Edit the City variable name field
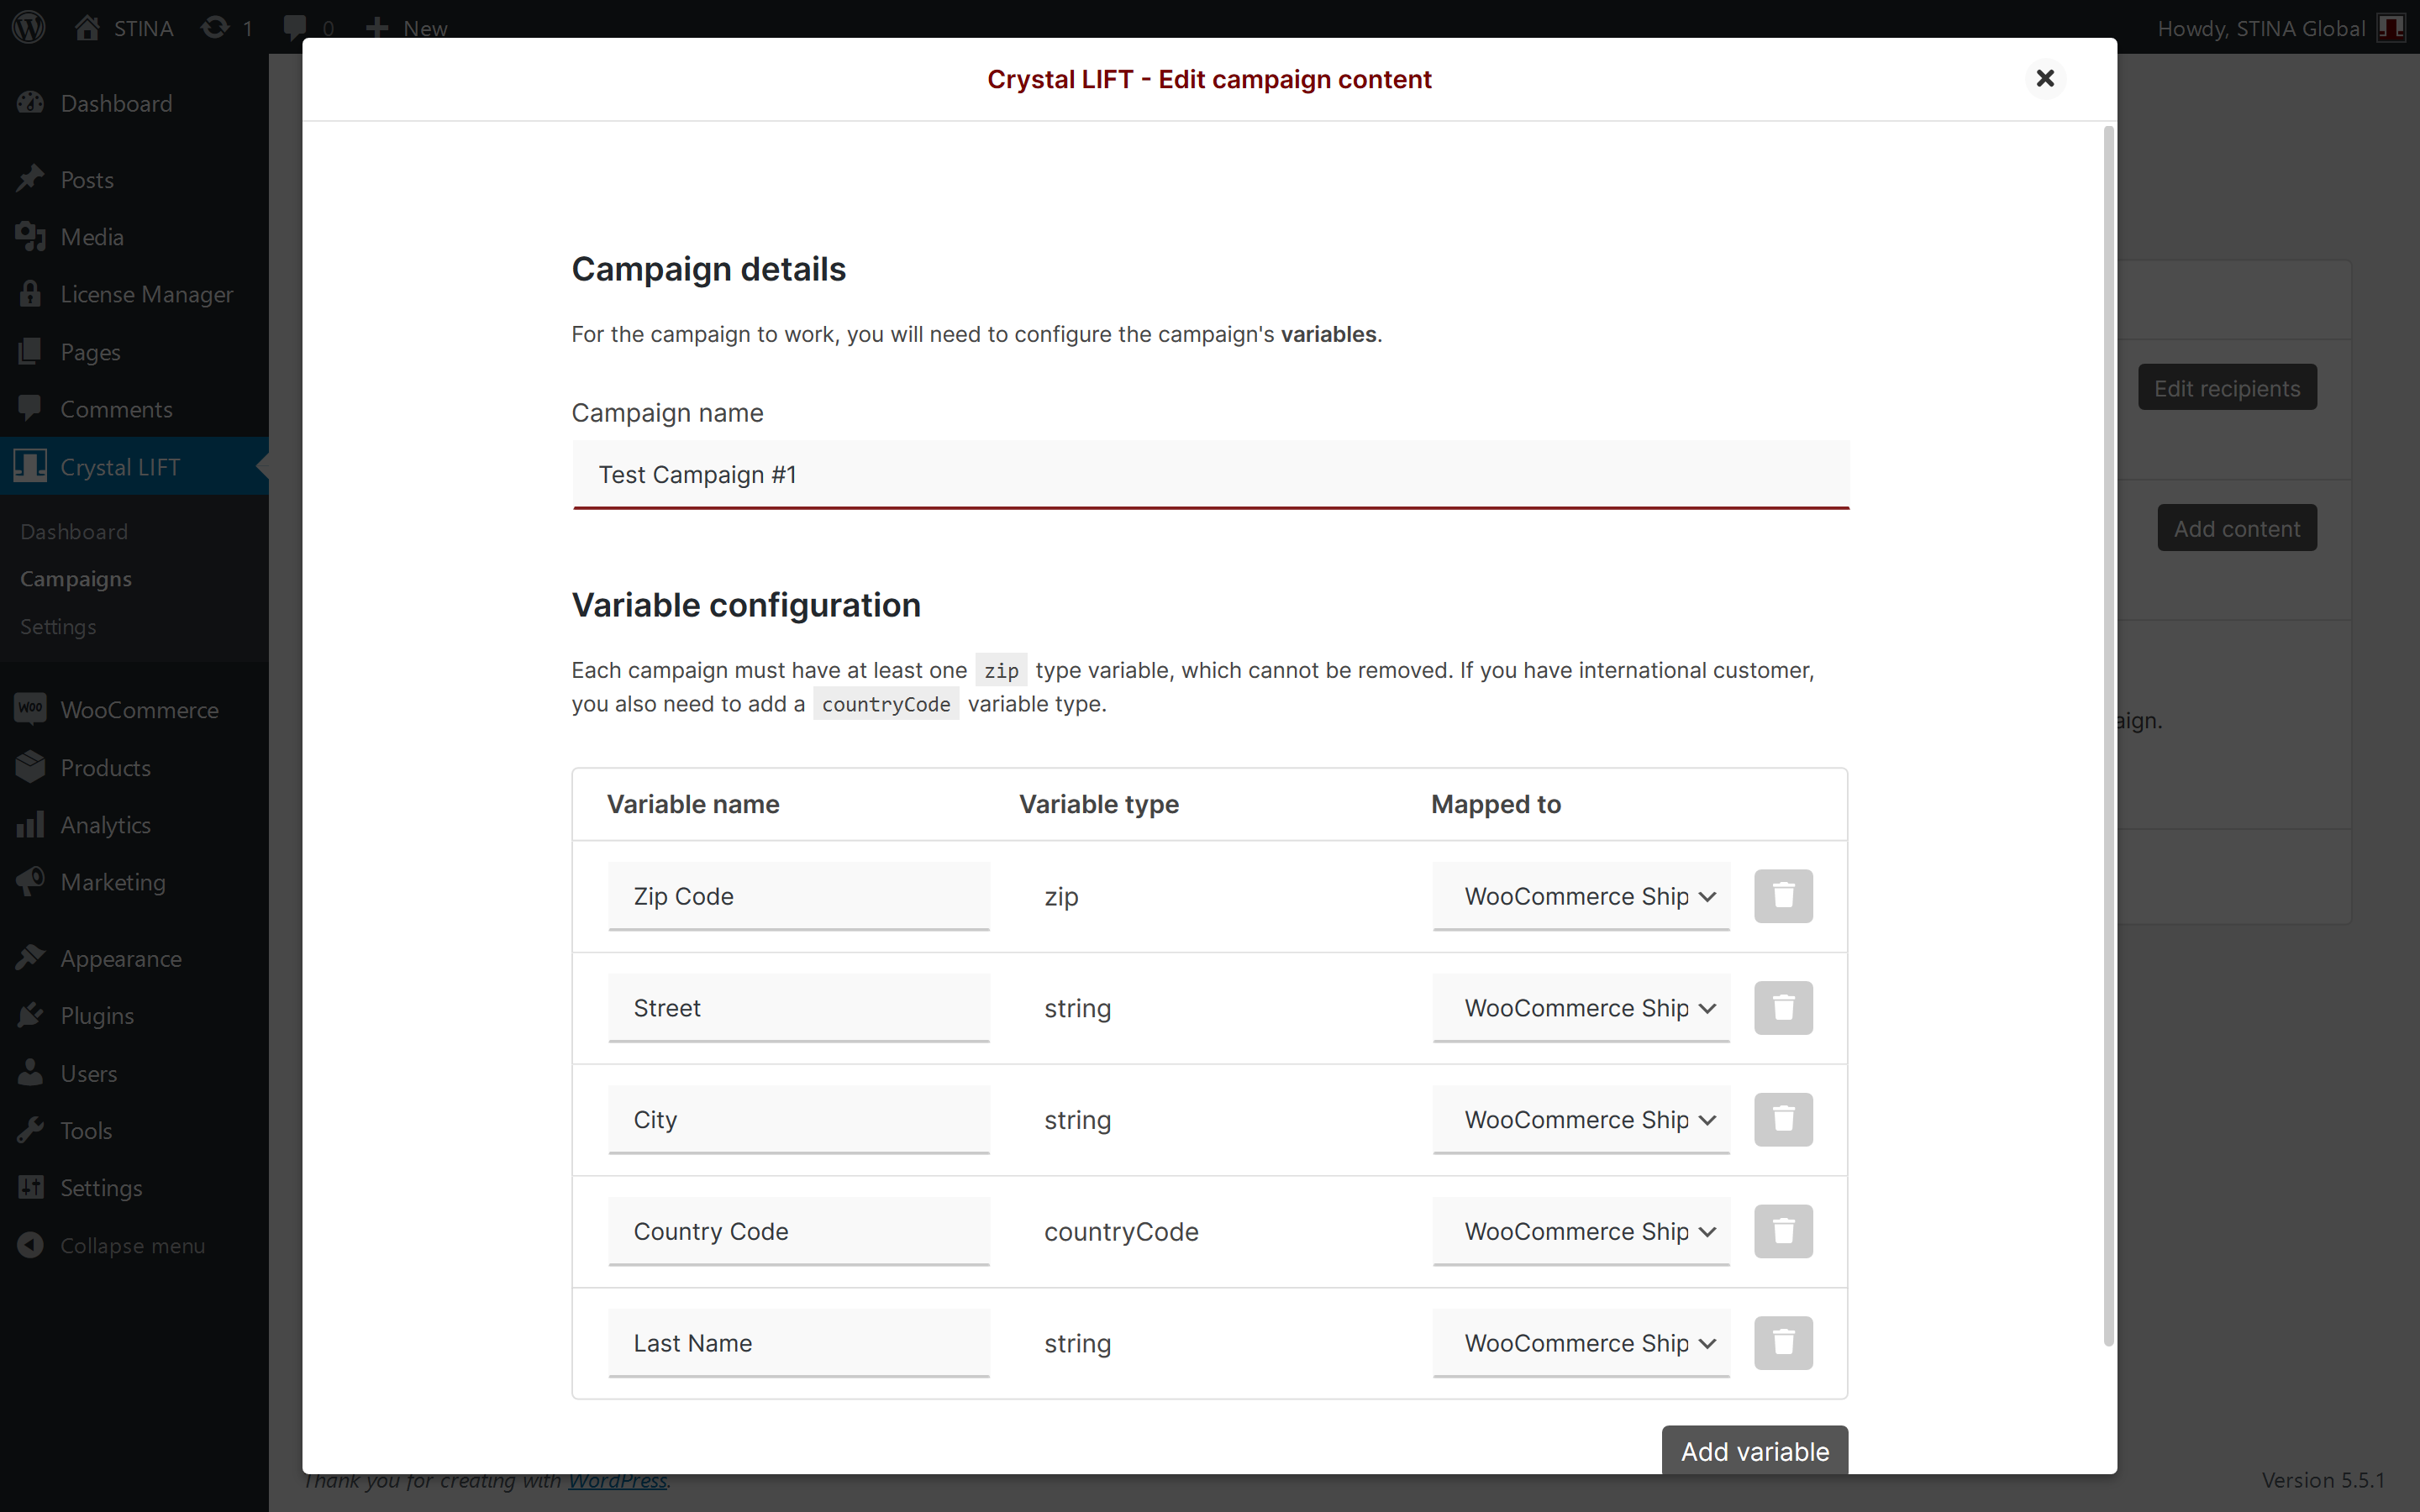Screen dimensions: 2420x1512 (x=798, y=1120)
